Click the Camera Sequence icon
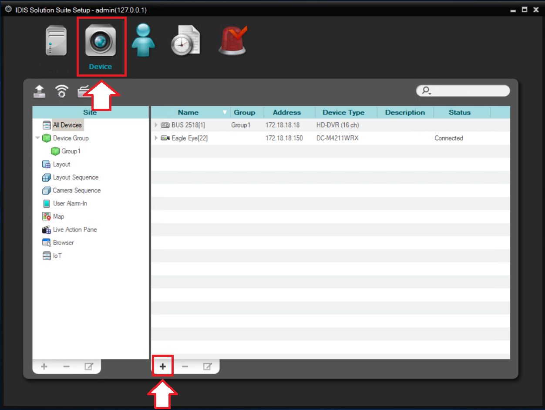The width and height of the screenshot is (545, 410). click(47, 190)
